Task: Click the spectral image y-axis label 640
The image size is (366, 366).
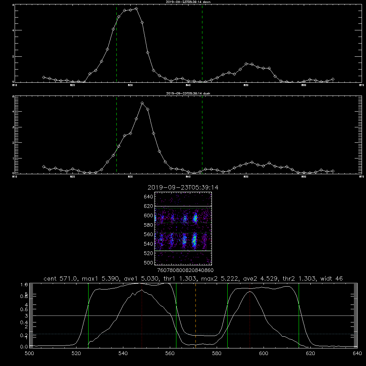Action: pyautogui.click(x=149, y=197)
